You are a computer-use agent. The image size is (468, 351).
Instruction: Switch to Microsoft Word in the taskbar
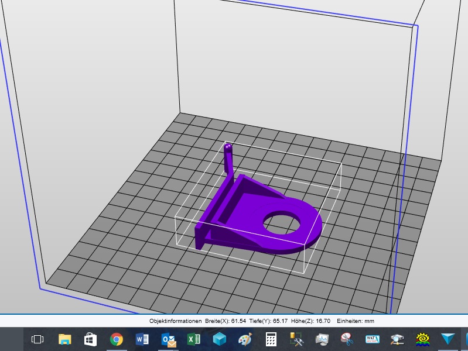click(142, 339)
